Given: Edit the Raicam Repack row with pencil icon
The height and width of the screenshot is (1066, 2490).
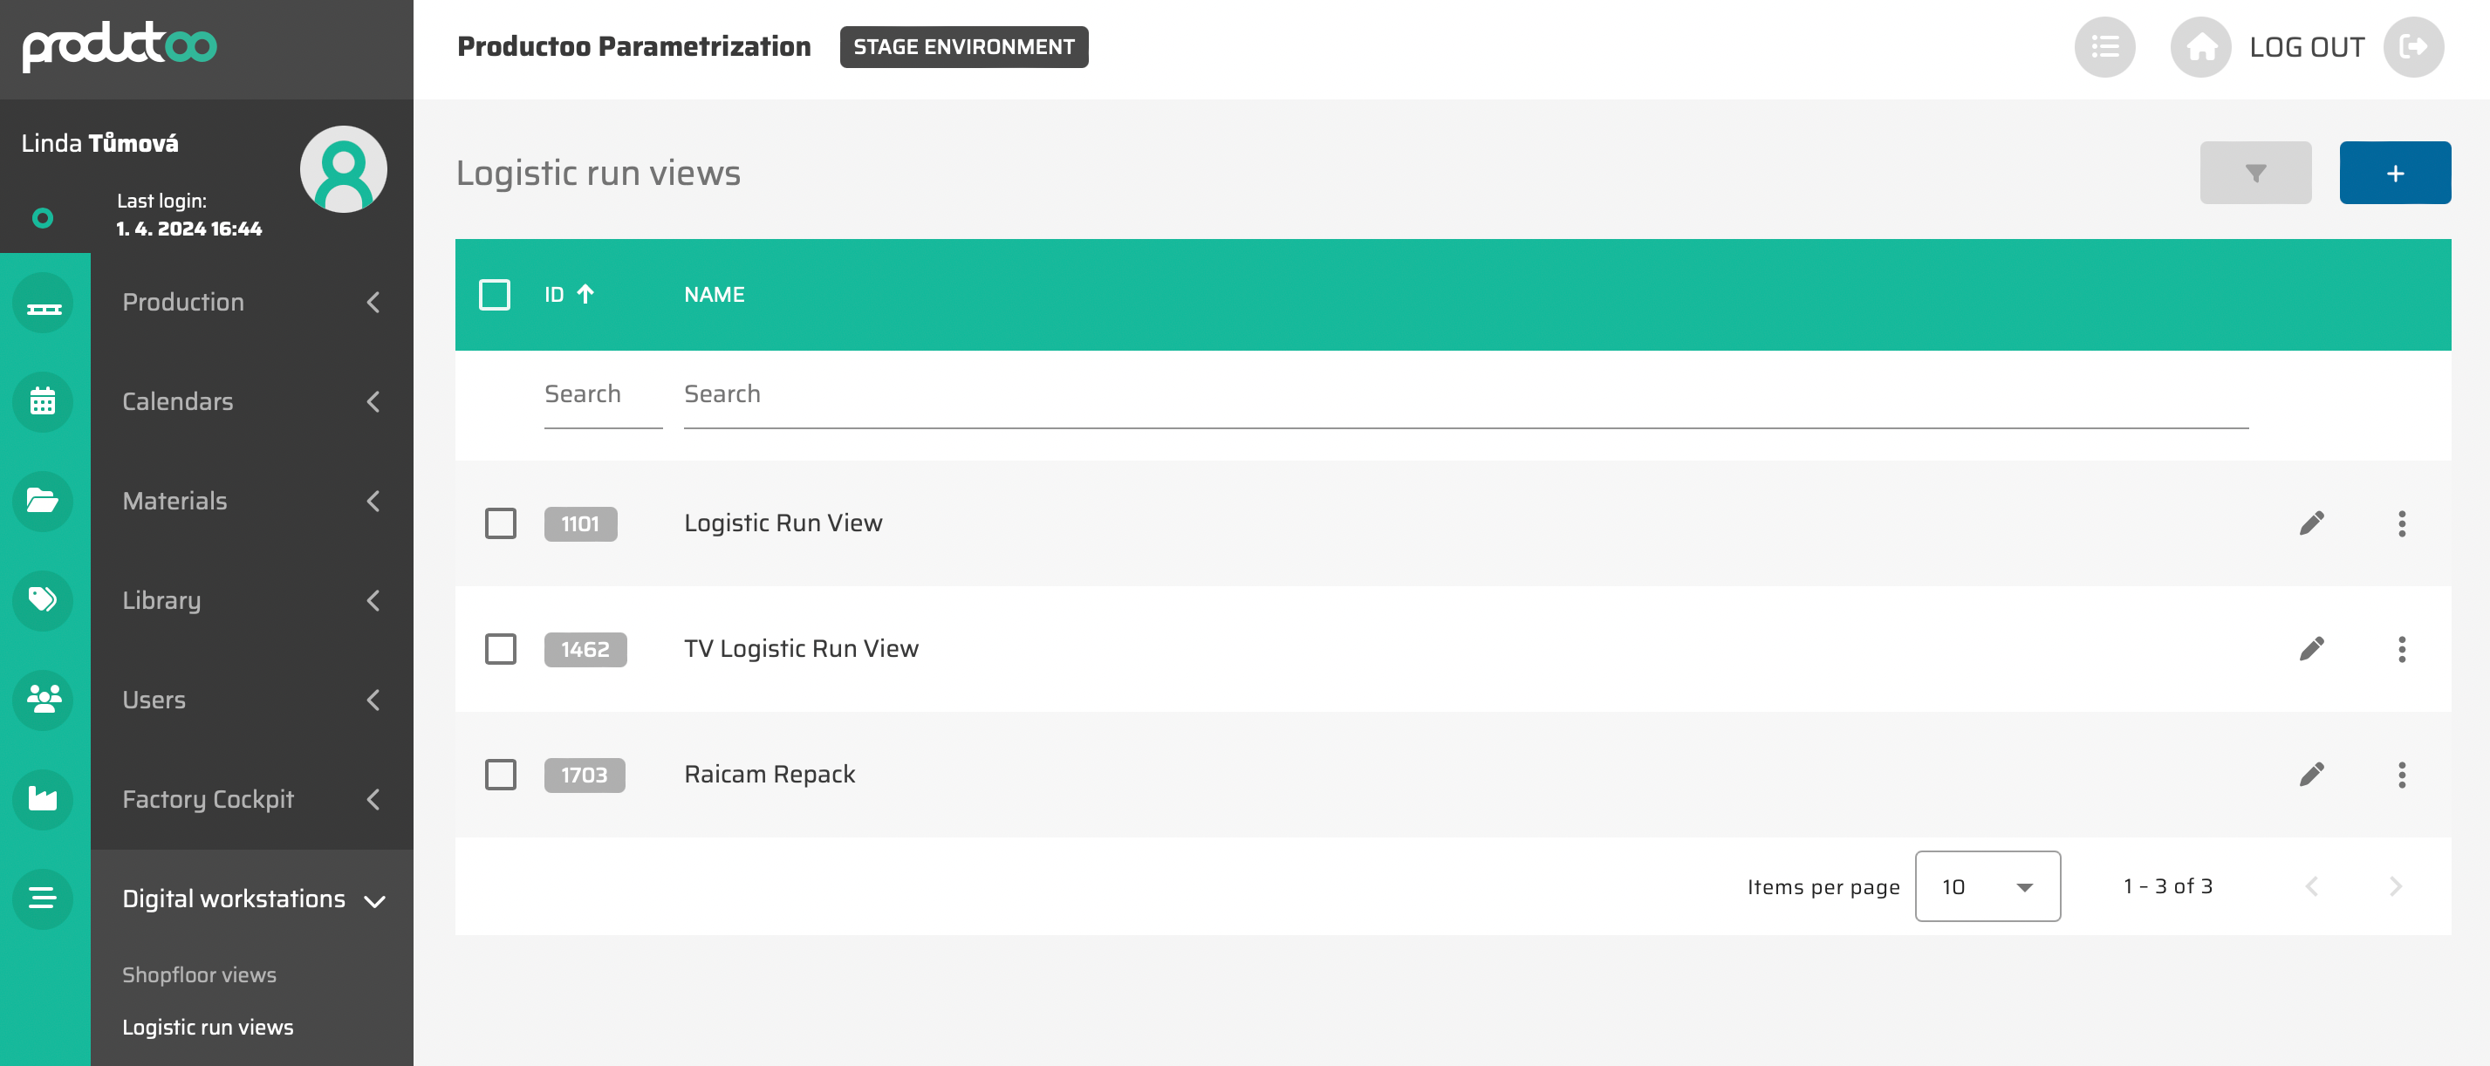Looking at the screenshot, I should (x=2310, y=774).
